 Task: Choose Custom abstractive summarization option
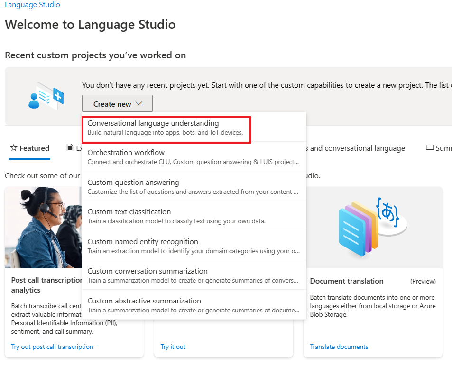point(166,304)
